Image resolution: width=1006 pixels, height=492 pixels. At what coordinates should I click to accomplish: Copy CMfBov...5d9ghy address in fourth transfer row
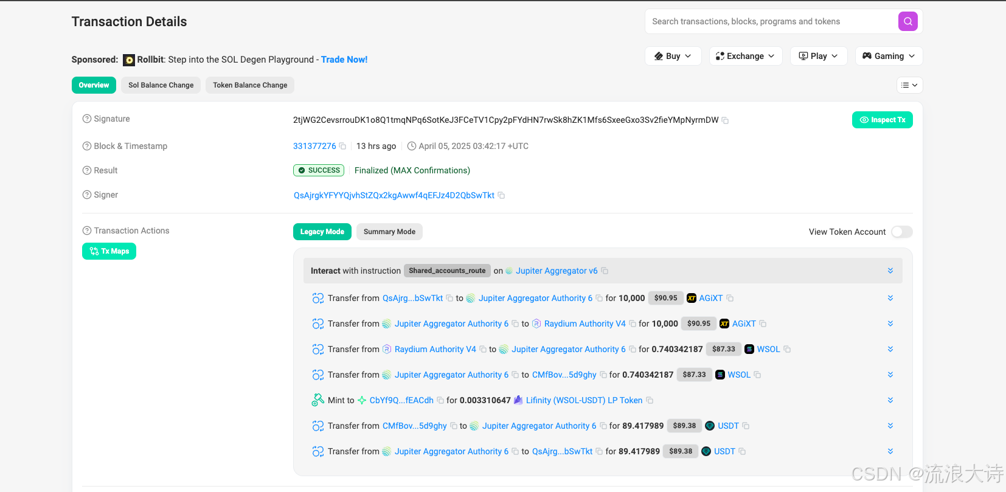pos(603,375)
